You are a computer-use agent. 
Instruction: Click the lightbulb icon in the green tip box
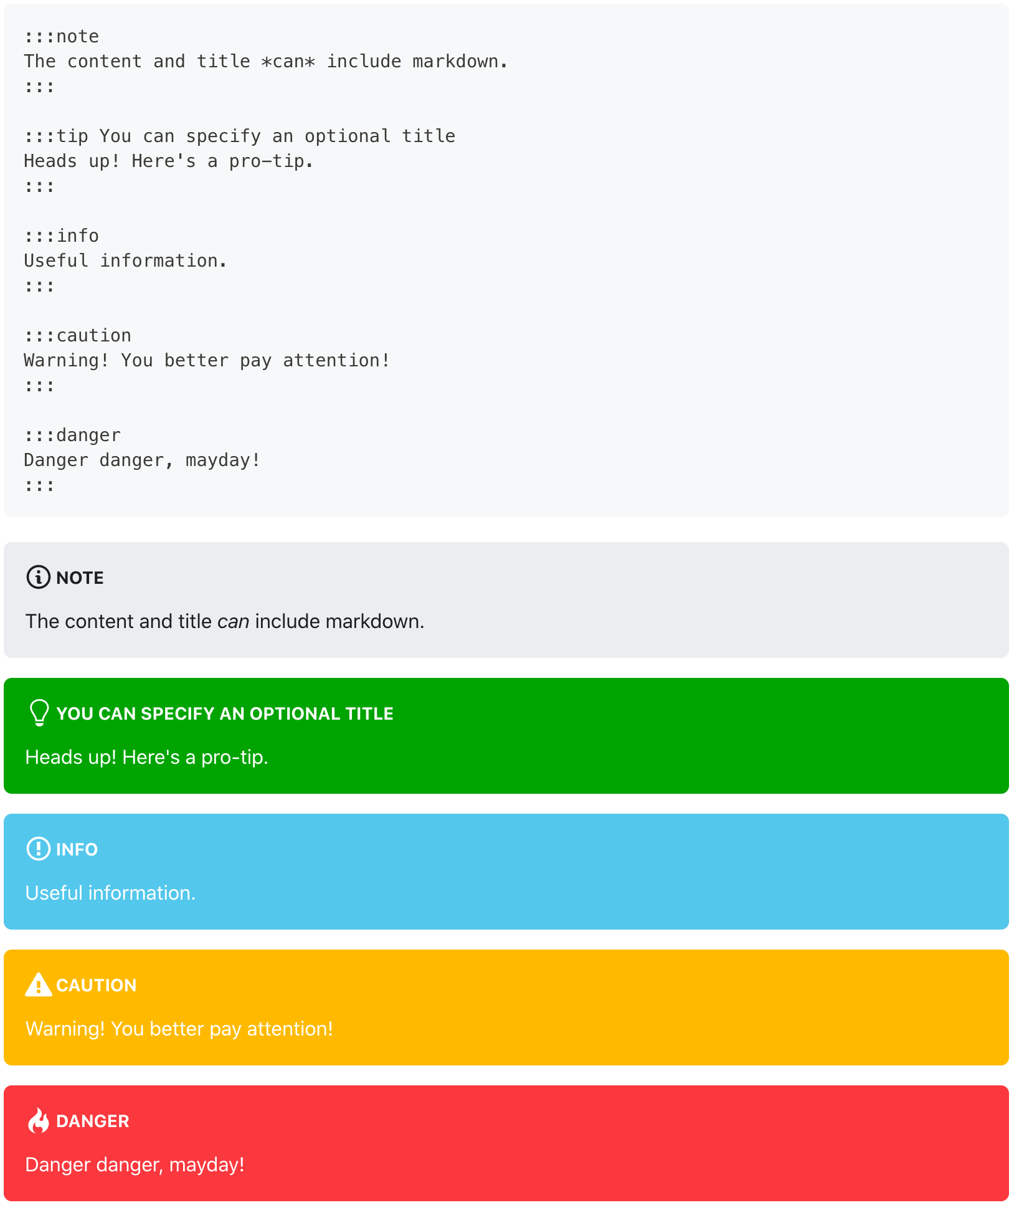pyautogui.click(x=39, y=713)
